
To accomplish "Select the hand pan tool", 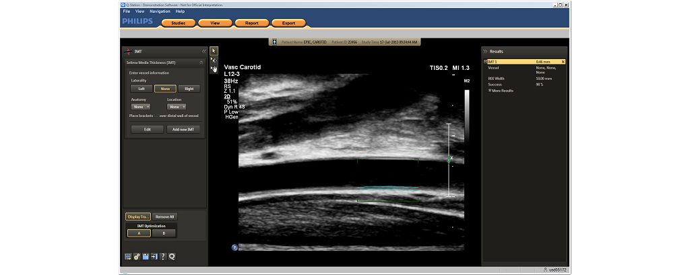I will tap(214, 69).
